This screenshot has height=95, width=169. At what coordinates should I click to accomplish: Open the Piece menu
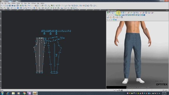pos(9,3)
